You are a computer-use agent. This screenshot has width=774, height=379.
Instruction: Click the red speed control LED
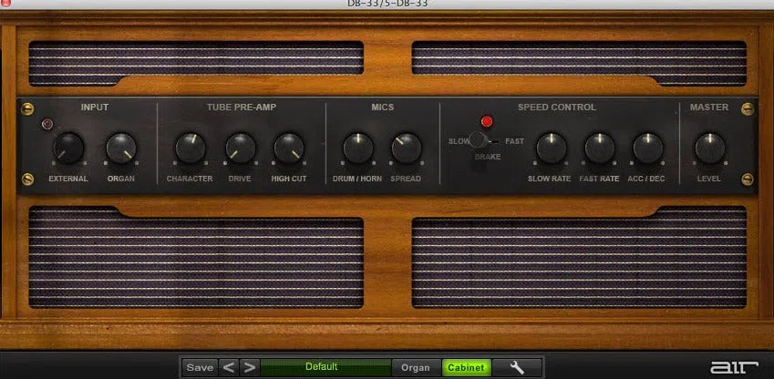487,121
